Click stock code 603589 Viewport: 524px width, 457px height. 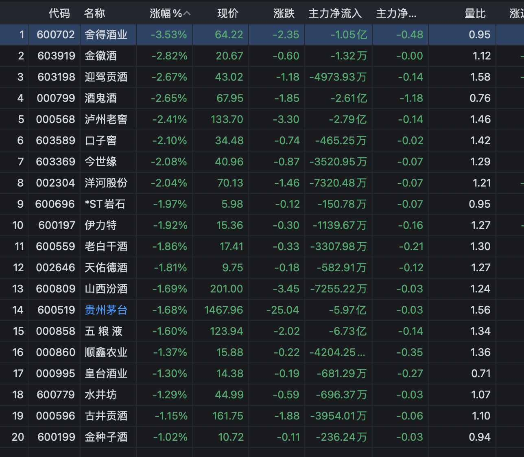tap(56, 141)
